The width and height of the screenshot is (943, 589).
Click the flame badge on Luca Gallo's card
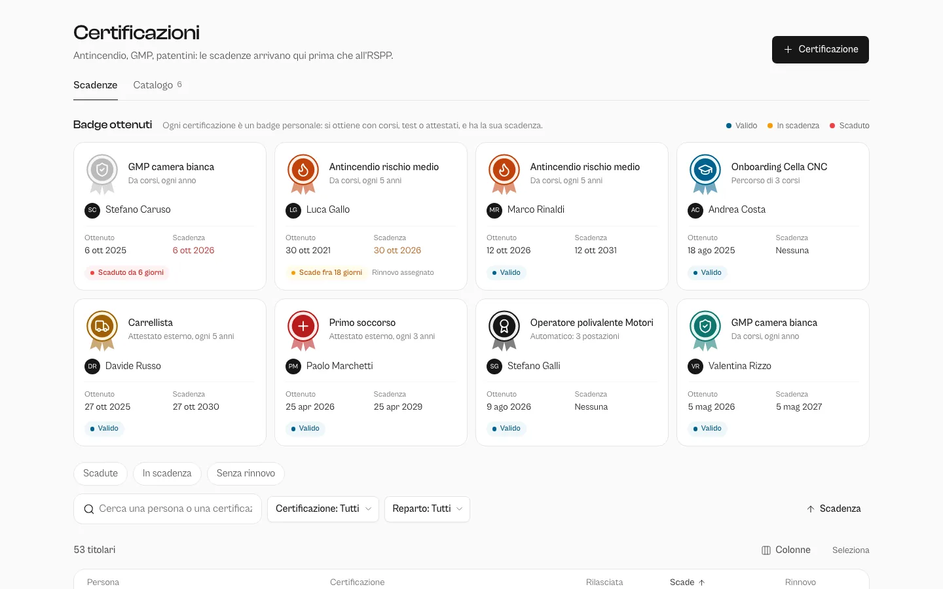point(303,173)
